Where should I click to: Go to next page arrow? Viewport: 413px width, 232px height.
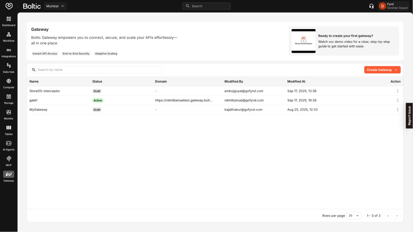coord(397,216)
